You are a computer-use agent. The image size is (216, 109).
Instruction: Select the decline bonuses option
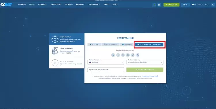pos(67,63)
